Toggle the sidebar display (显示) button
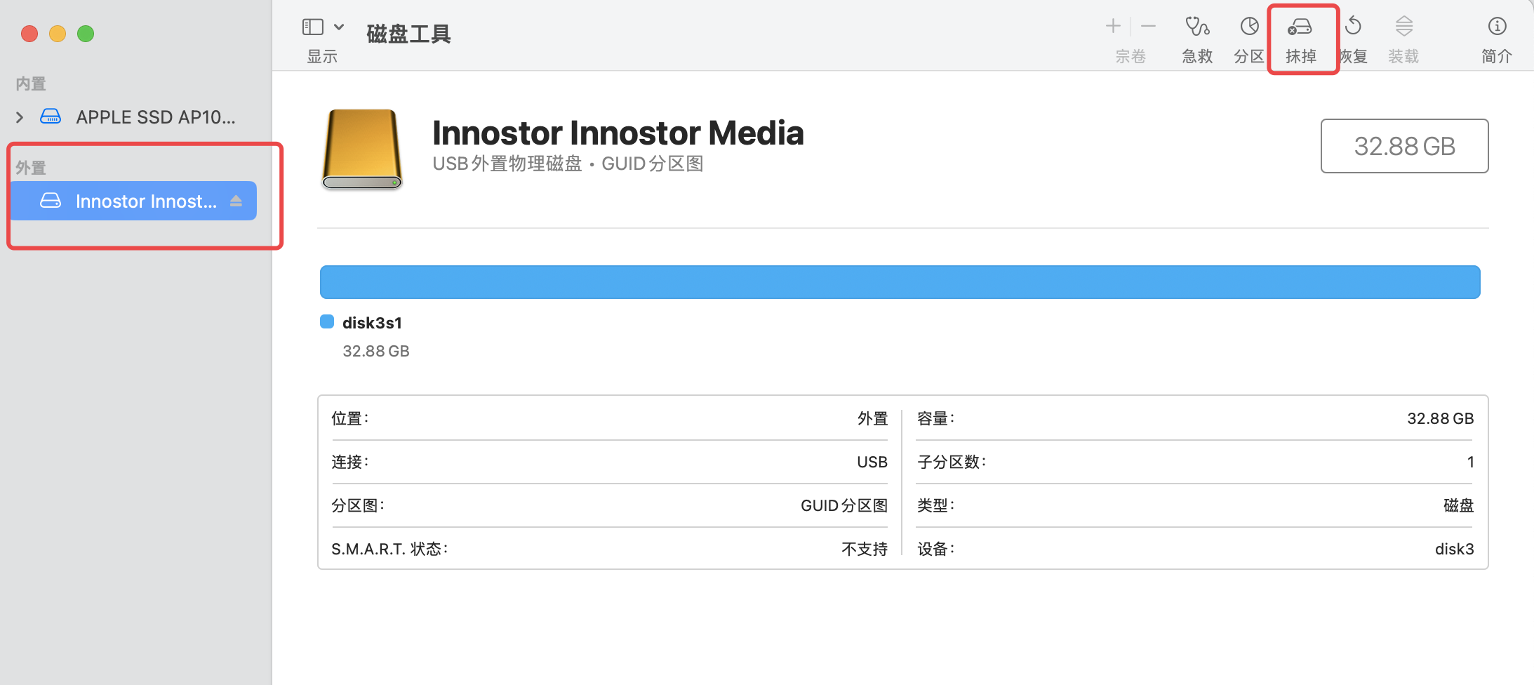Viewport: 1534px width, 685px height. pos(313,27)
